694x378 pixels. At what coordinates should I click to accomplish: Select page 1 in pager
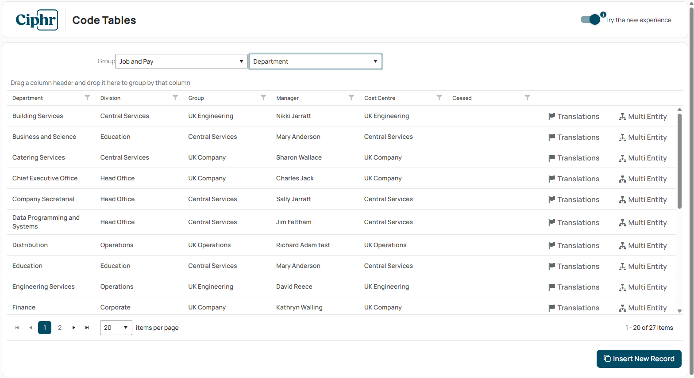[x=45, y=328]
